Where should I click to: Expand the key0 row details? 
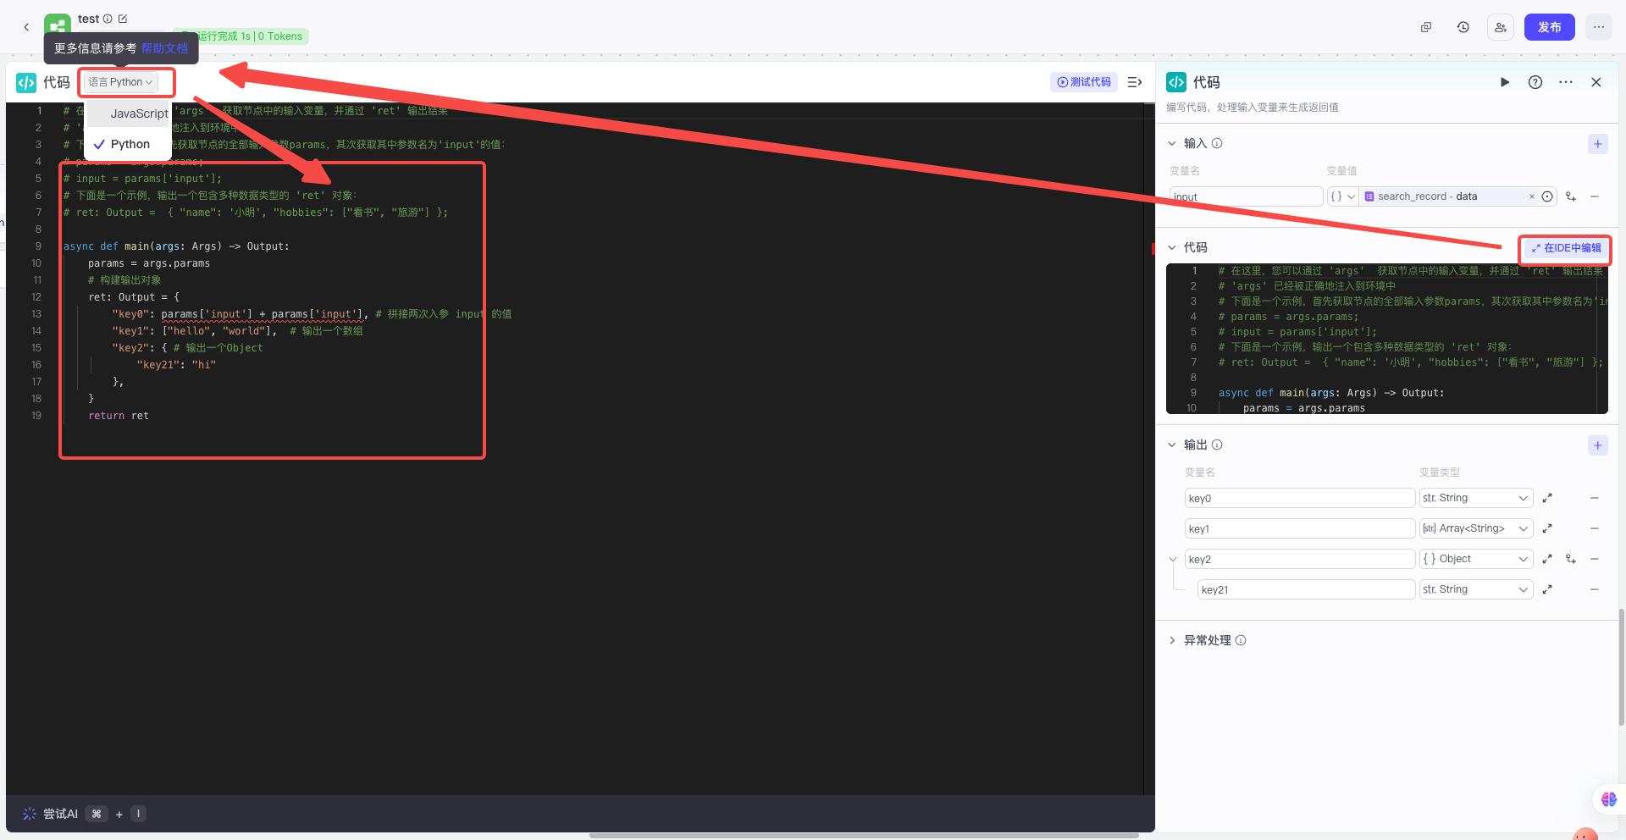tap(1547, 498)
